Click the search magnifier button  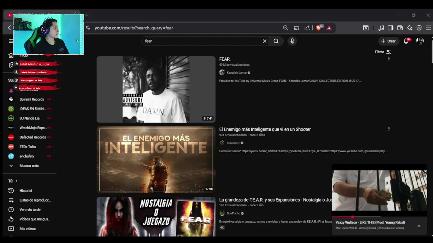click(x=276, y=41)
